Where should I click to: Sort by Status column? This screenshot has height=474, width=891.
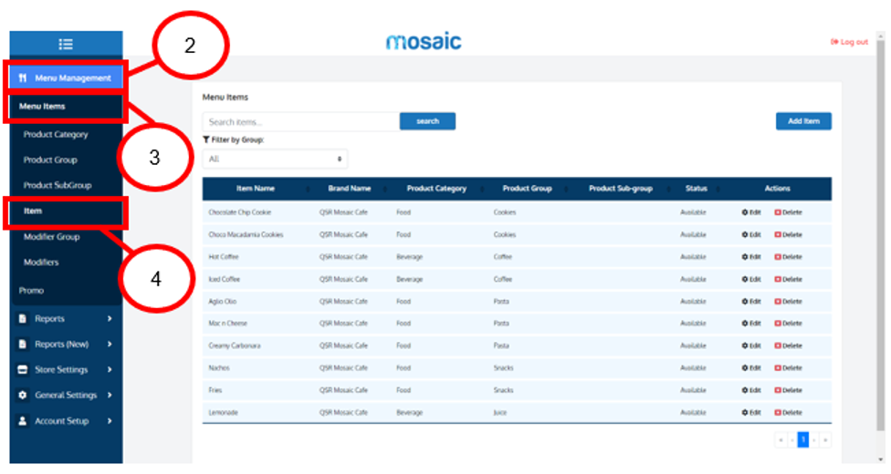pos(697,189)
